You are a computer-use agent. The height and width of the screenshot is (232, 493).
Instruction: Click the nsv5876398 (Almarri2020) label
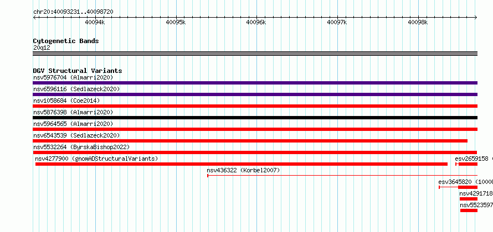tap(73, 112)
